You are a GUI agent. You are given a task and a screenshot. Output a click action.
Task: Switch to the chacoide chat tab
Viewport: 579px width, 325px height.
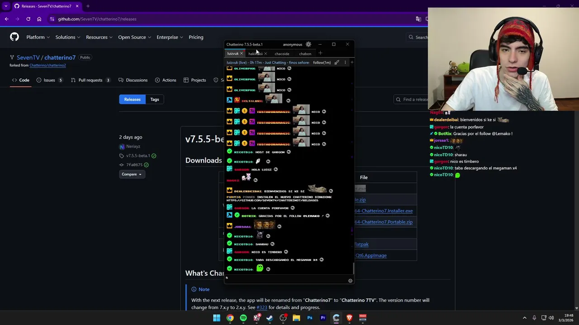click(x=282, y=54)
